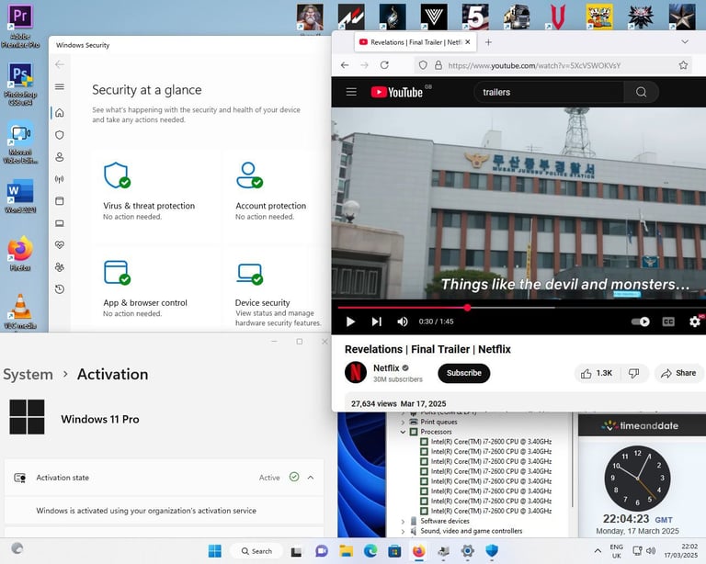
Task: Open File Explorer from taskbar
Action: click(346, 551)
